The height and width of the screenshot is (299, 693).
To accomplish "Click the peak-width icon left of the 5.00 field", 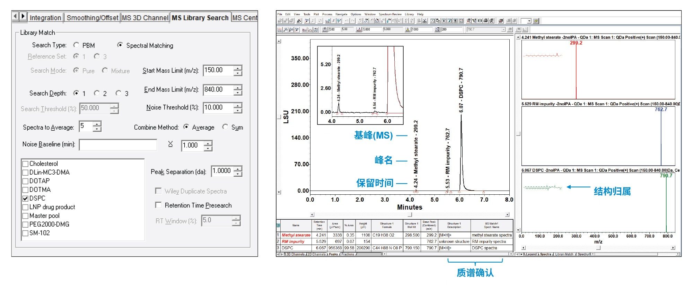I will tap(325, 29).
